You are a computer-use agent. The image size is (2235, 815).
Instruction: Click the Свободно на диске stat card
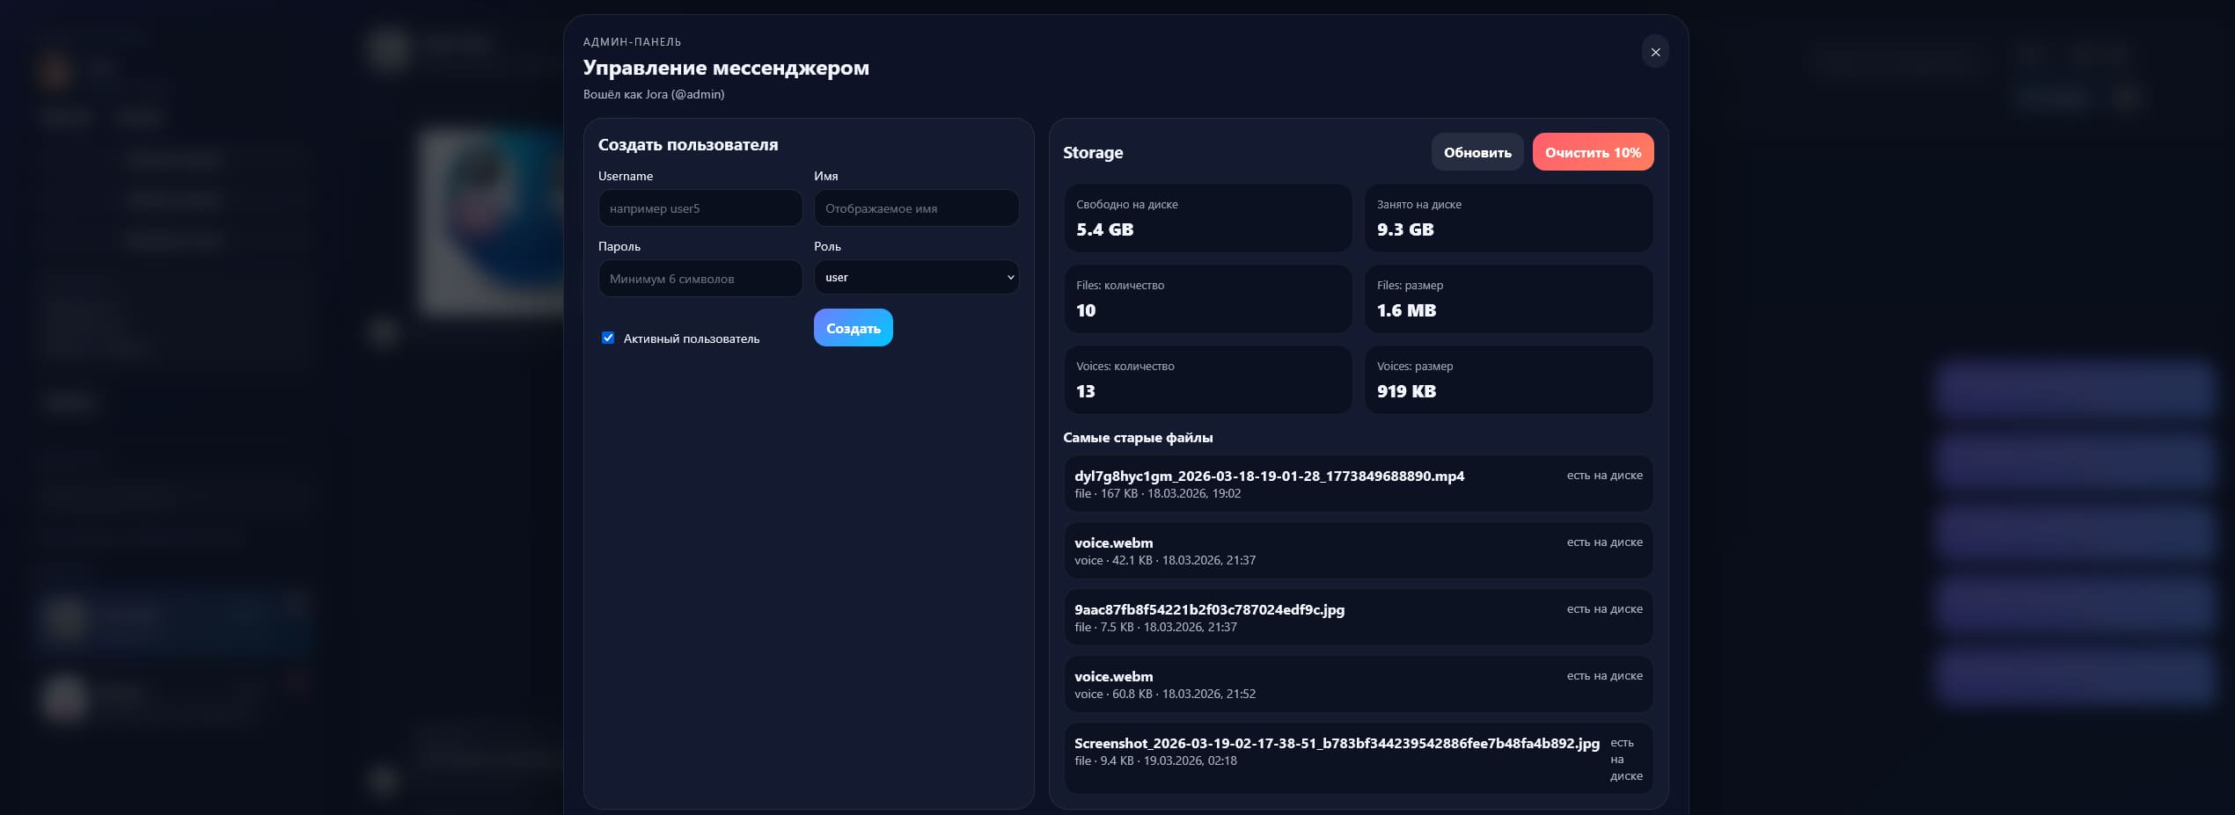click(1207, 218)
